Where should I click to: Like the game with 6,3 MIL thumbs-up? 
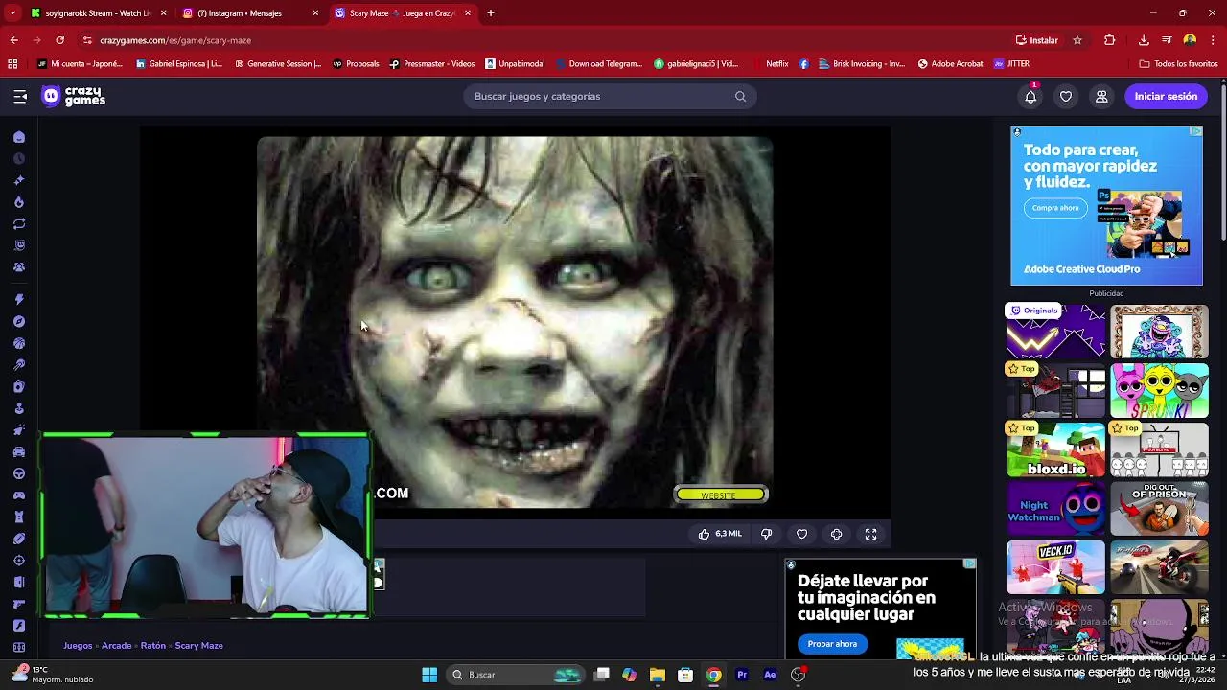pyautogui.click(x=720, y=534)
